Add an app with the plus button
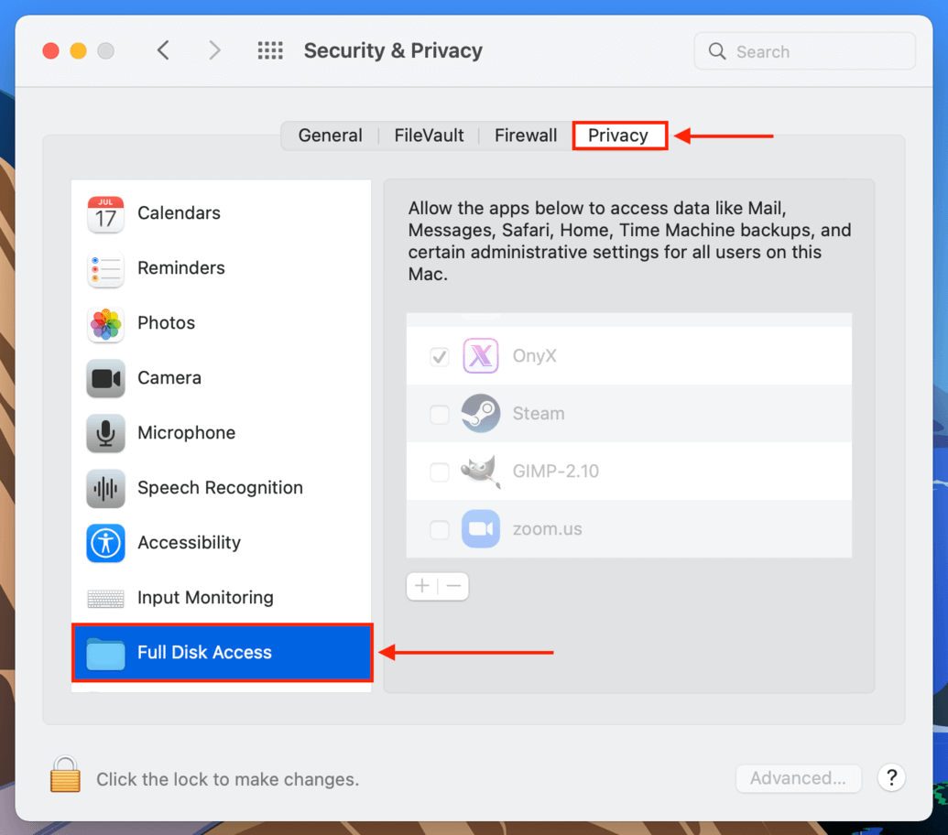Screen dimensions: 948x835 (x=422, y=586)
